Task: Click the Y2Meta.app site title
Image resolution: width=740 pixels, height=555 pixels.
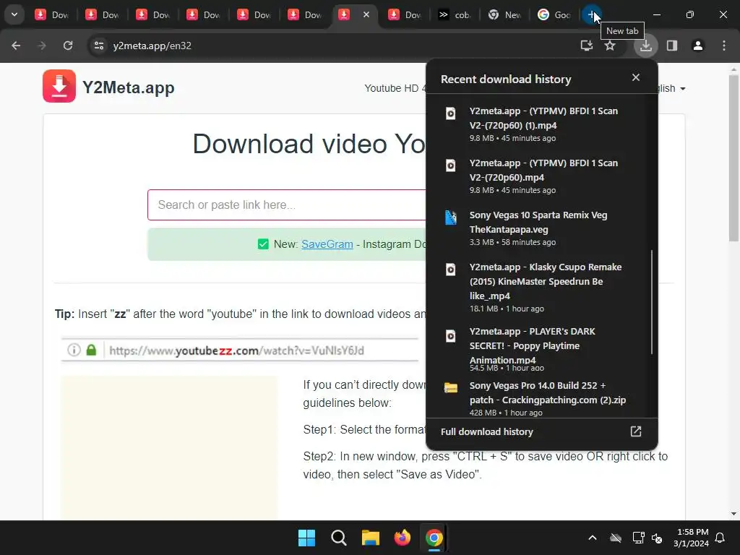Action: click(x=129, y=87)
